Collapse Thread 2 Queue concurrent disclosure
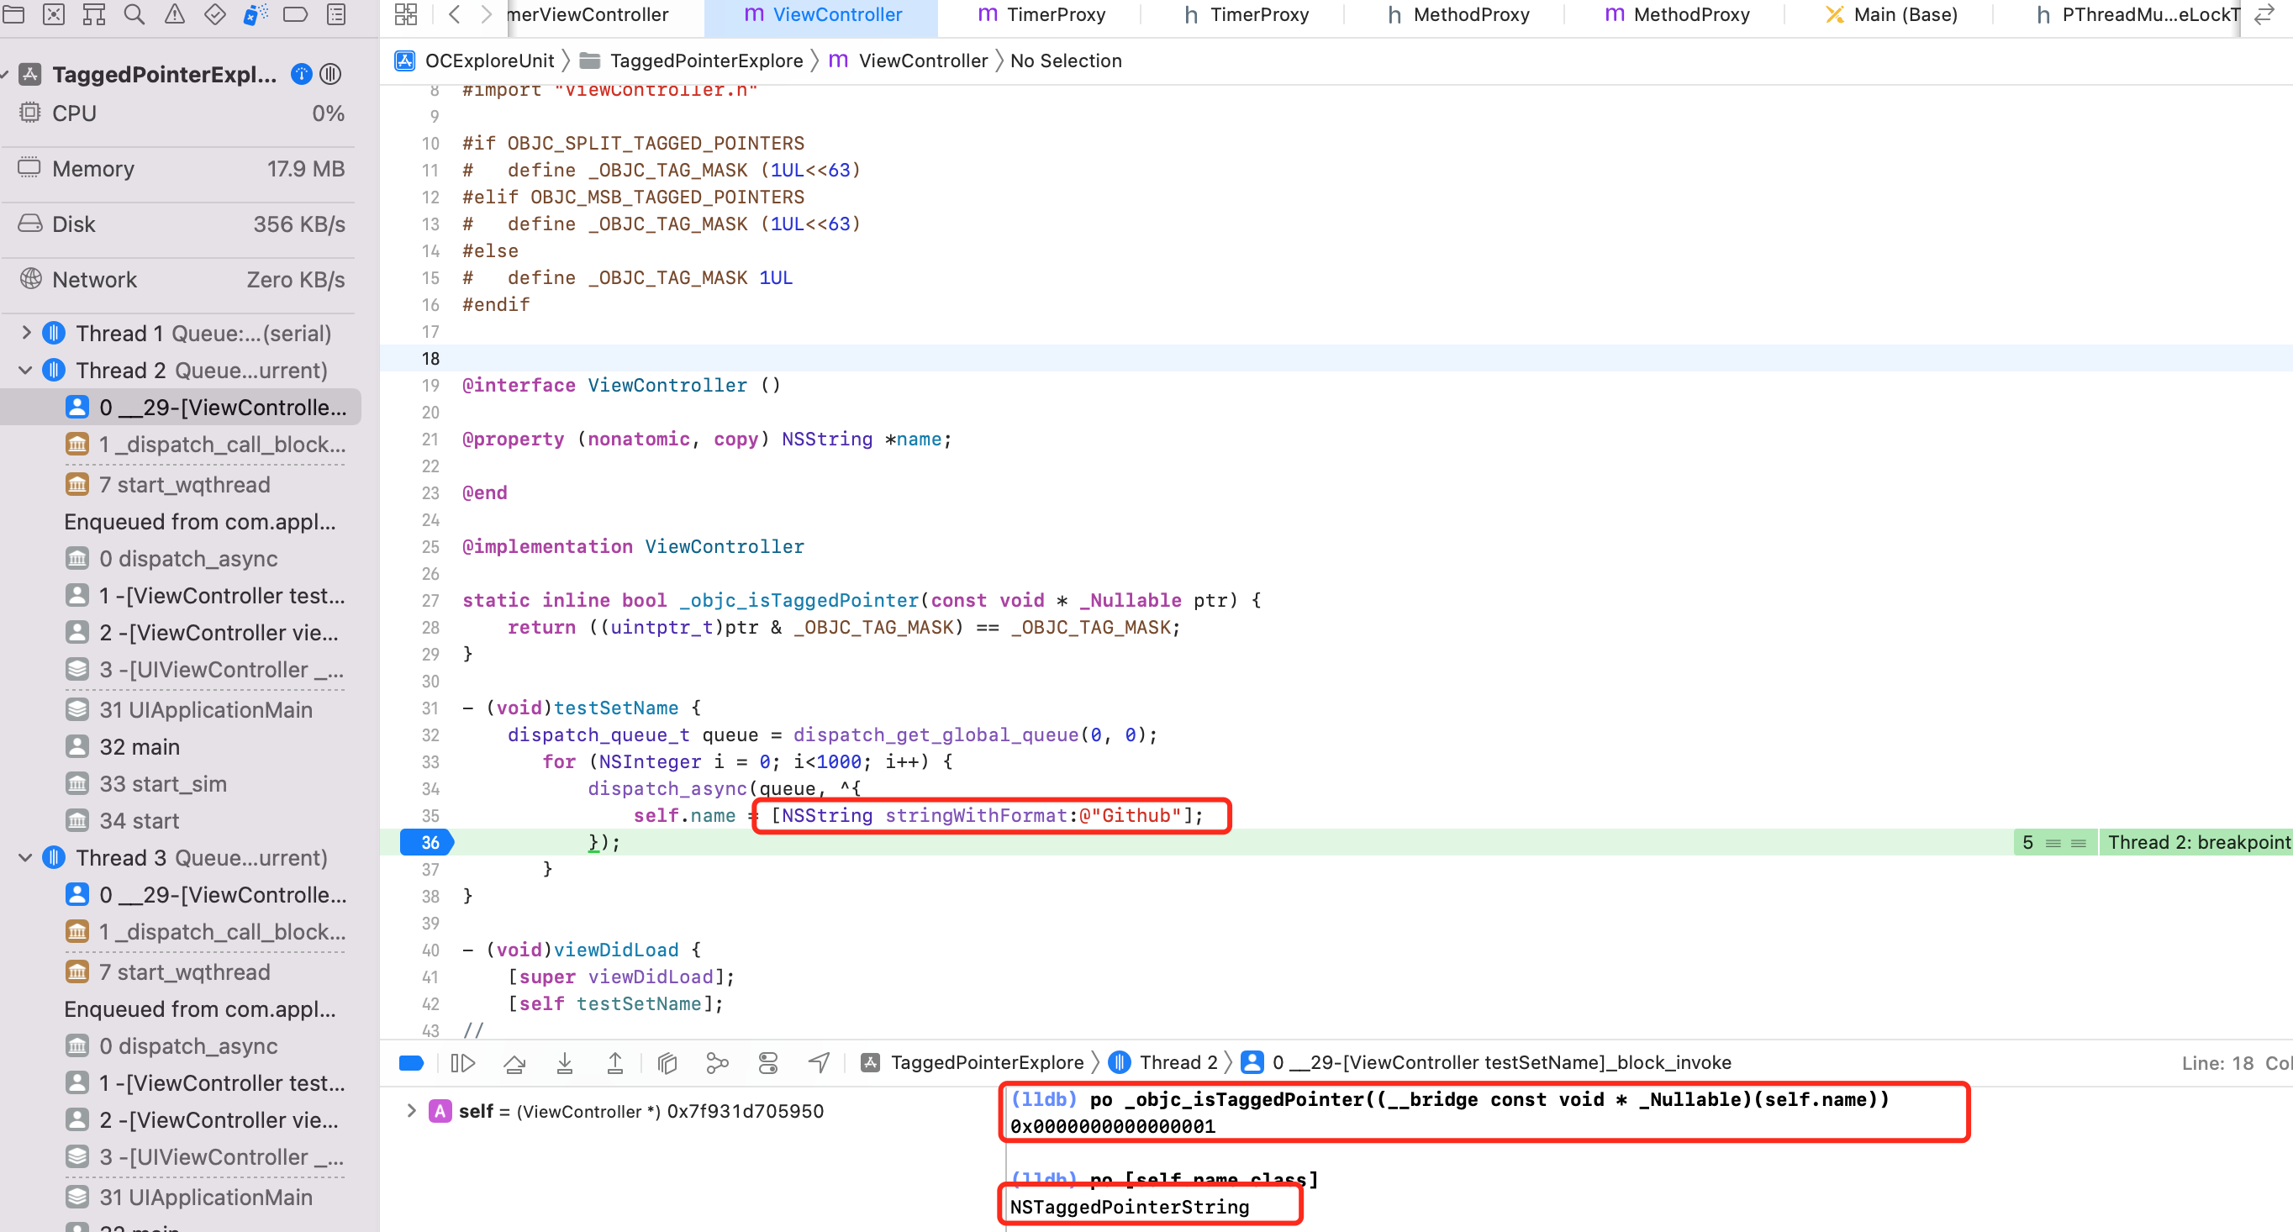Viewport: 2293px width, 1232px height. pyautogui.click(x=26, y=371)
